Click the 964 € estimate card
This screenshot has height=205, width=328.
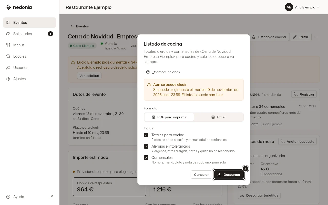[109, 187]
